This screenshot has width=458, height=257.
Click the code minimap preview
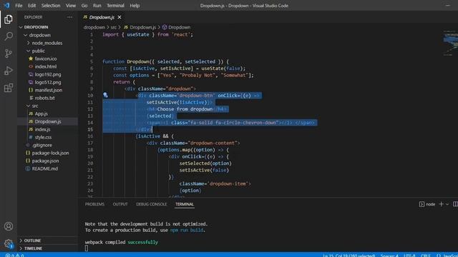click(x=450, y=43)
